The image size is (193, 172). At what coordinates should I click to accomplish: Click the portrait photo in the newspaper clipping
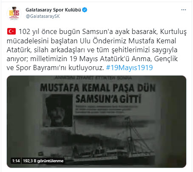click(x=58, y=110)
